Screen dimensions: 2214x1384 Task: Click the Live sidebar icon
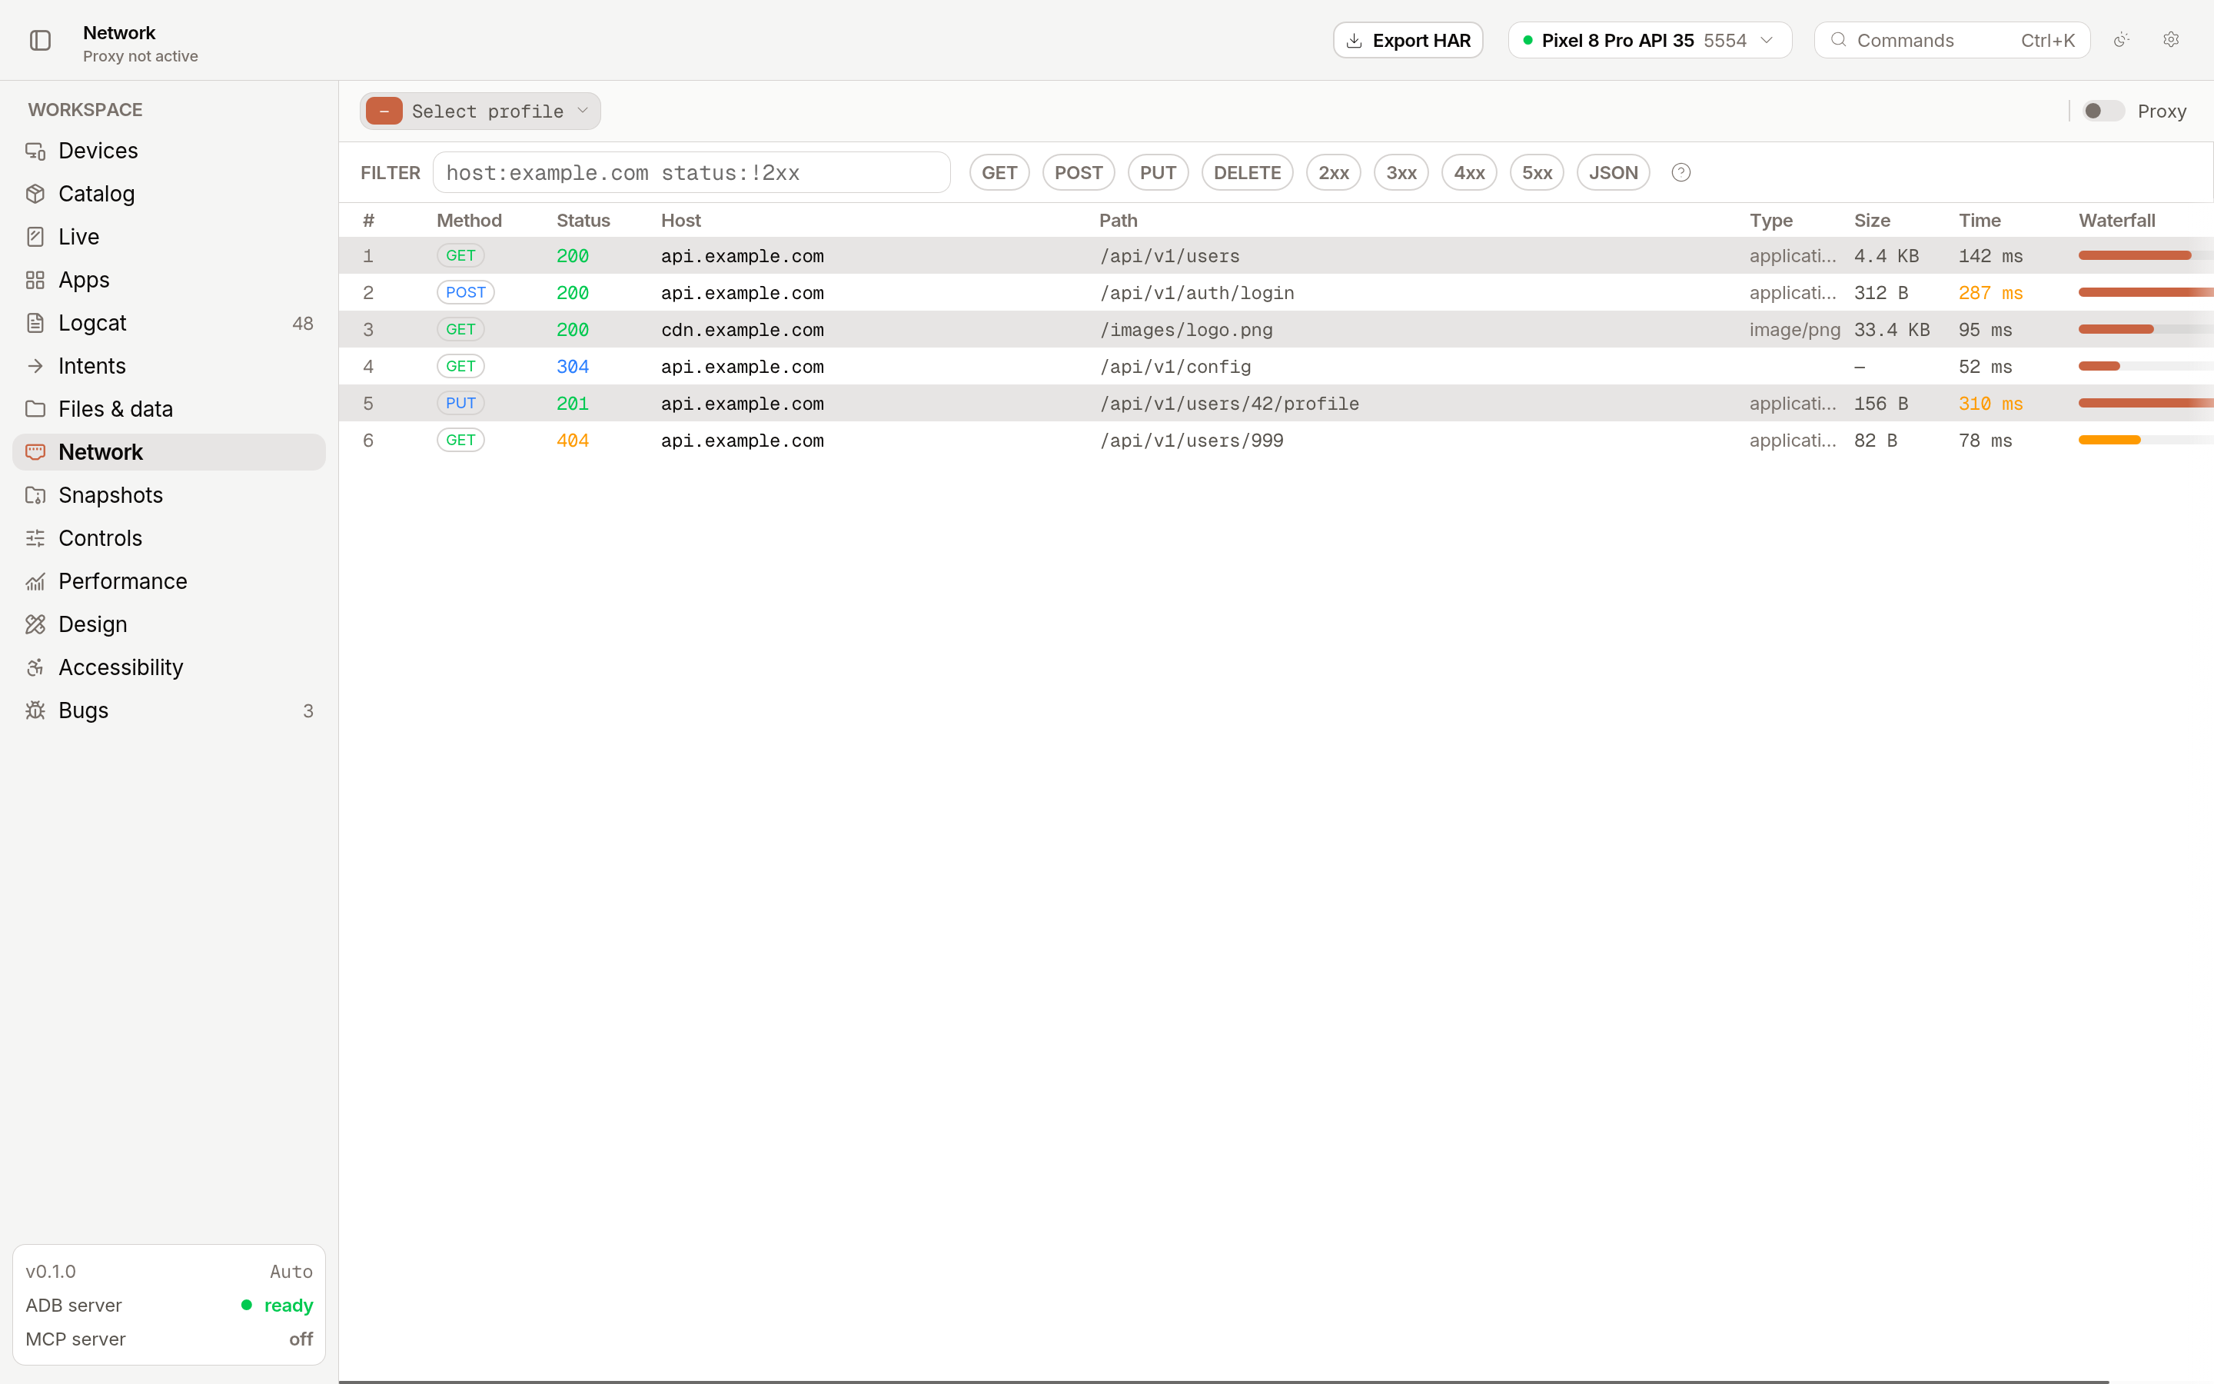(35, 237)
